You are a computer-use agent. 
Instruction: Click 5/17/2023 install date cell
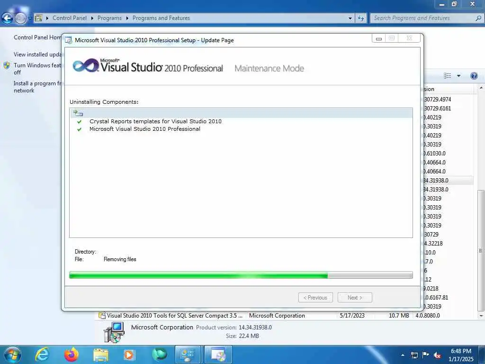click(x=352, y=316)
